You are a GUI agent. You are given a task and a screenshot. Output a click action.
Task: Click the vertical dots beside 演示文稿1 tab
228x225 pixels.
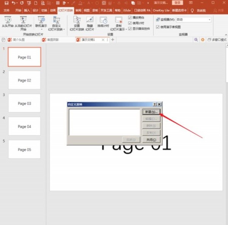pyautogui.click(x=107, y=40)
